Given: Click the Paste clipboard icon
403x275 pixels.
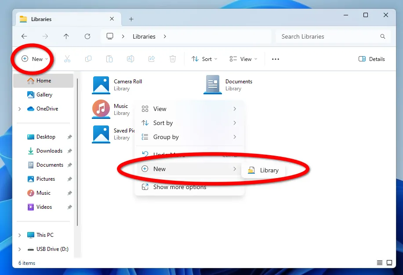Looking at the screenshot, I should [x=109, y=59].
